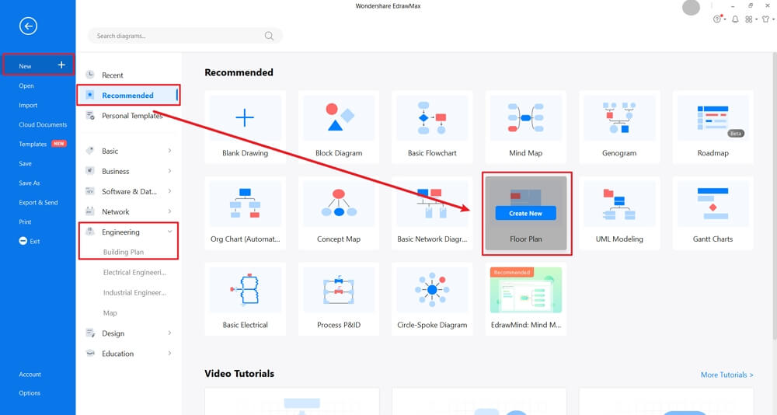777x415 pixels.
Task: Select Building Plan under Engineering
Action: coord(124,252)
